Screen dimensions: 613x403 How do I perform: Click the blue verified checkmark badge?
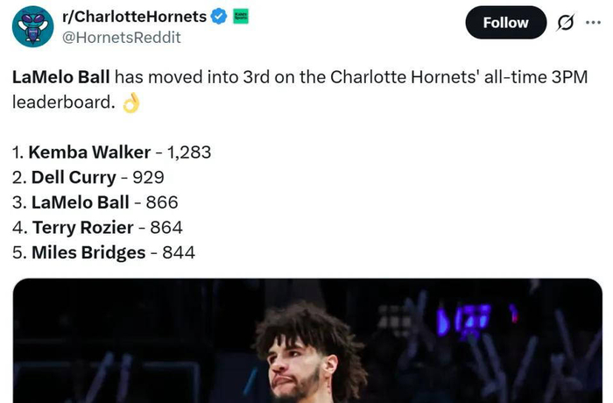point(220,17)
